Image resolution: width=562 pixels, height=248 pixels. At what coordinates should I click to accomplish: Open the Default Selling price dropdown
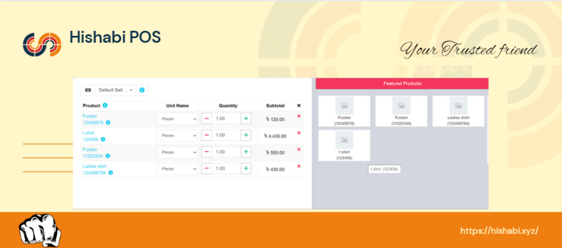[x=115, y=90]
